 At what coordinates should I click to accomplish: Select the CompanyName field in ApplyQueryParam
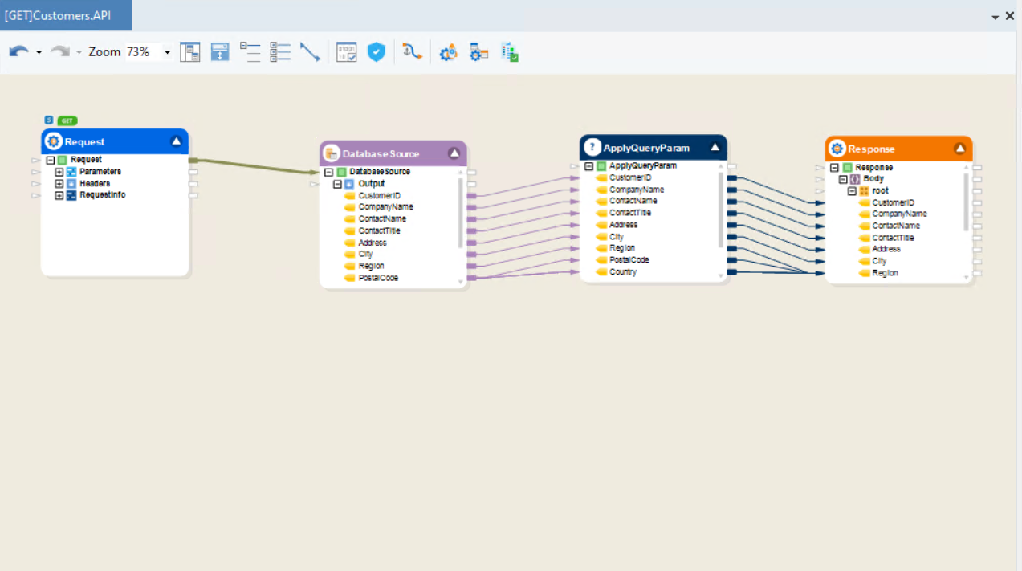tap(637, 190)
